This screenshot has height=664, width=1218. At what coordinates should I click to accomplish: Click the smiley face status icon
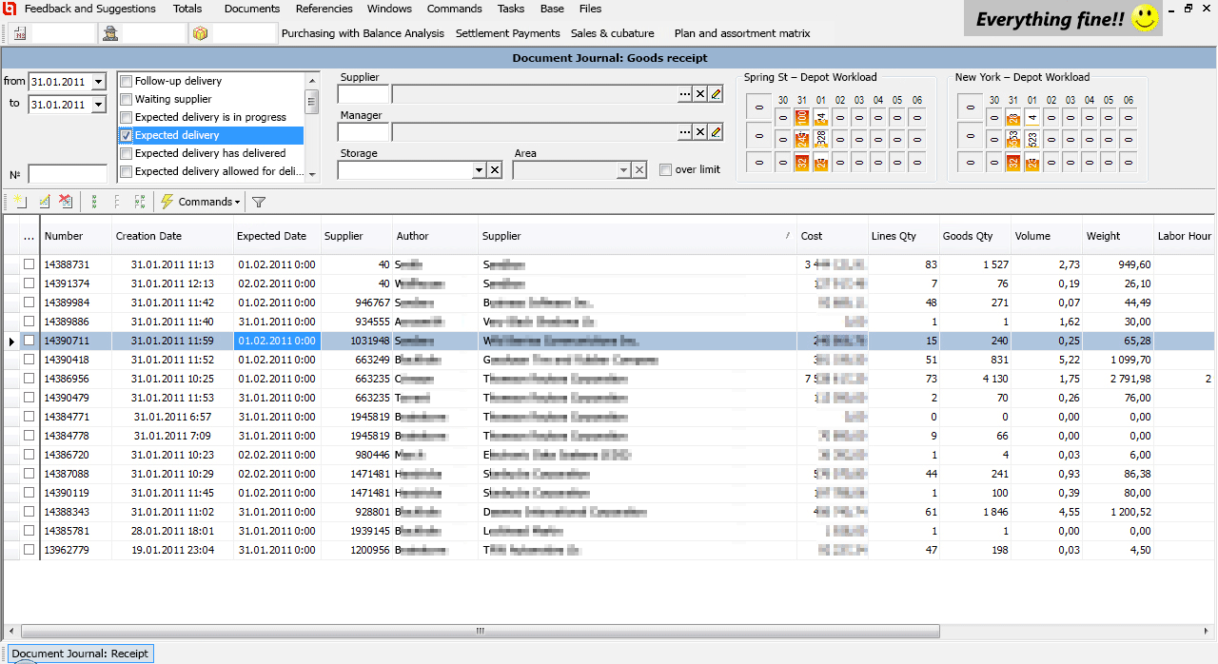point(1146,19)
